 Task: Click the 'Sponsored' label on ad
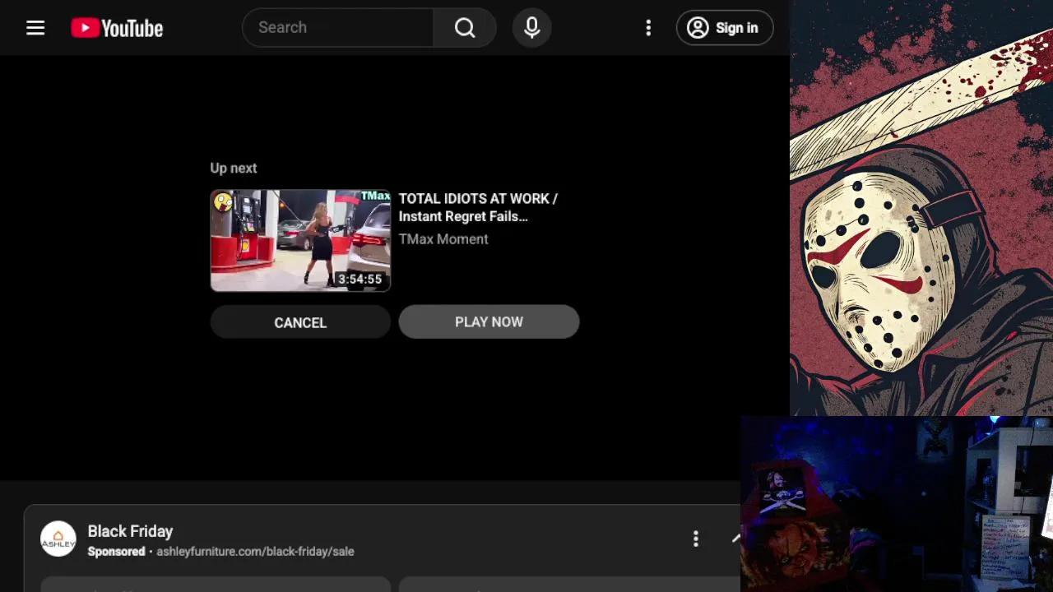click(116, 551)
